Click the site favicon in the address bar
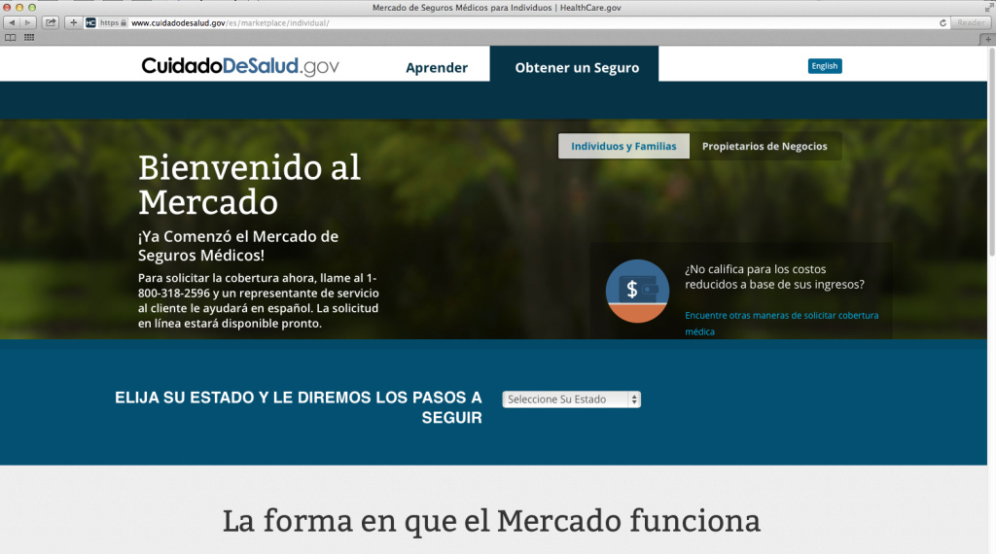The image size is (996, 554). pyautogui.click(x=90, y=23)
